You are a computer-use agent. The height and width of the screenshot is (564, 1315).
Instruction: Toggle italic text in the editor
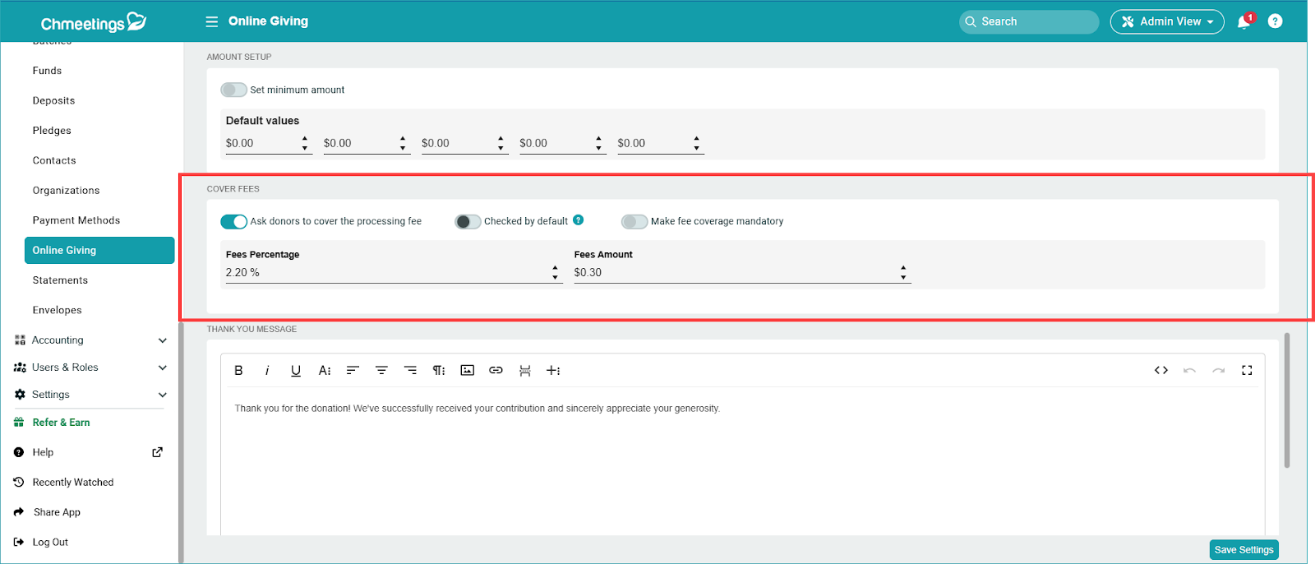coord(267,371)
